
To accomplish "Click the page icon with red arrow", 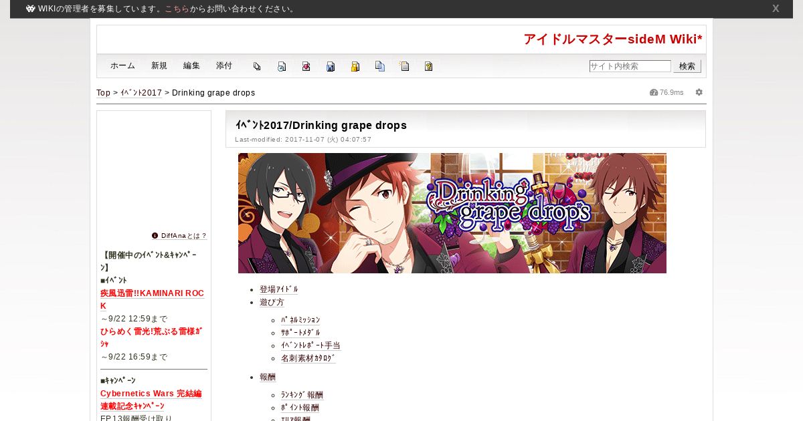I will point(306,66).
